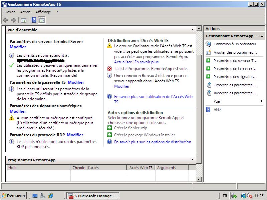Click Créer le fichier .rdp text
Viewport: 267px width, 200px height.
(130, 128)
